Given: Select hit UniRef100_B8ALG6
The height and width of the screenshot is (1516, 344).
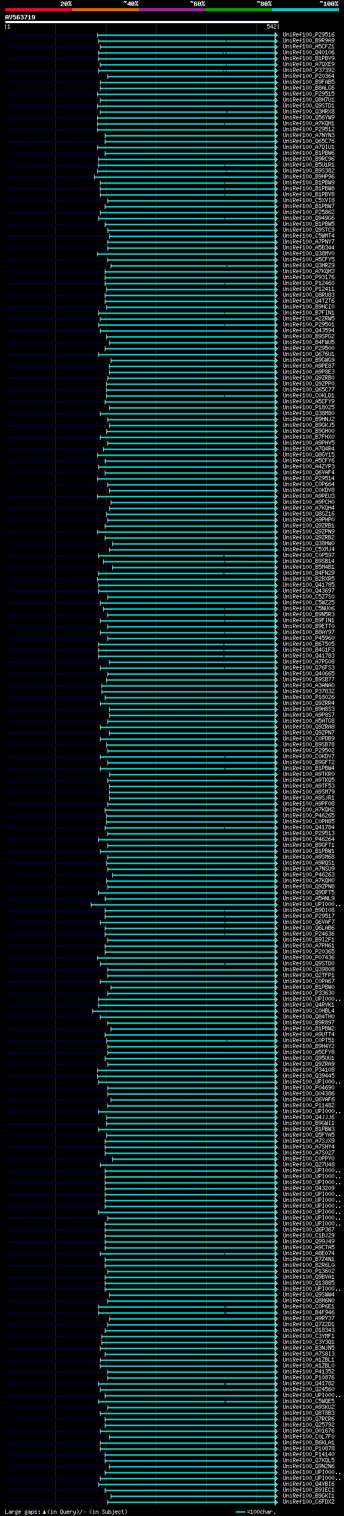Looking at the screenshot, I should coord(309,88).
